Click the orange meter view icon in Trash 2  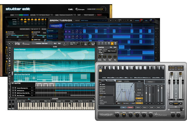[x=100, y=70]
